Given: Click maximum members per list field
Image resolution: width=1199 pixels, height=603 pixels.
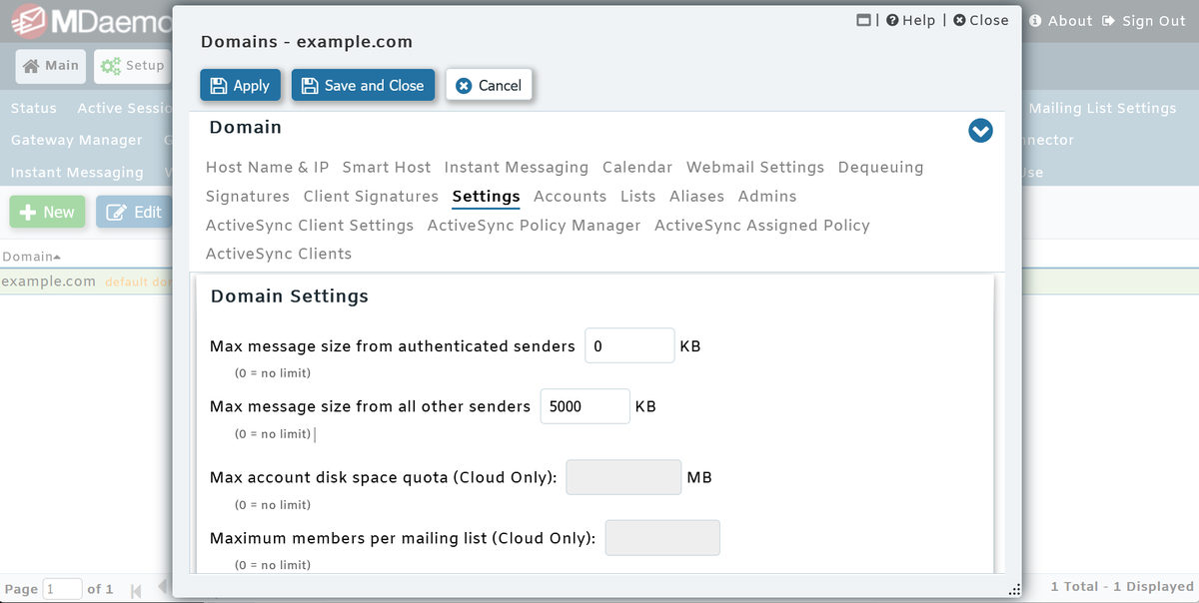Looking at the screenshot, I should tap(662, 538).
